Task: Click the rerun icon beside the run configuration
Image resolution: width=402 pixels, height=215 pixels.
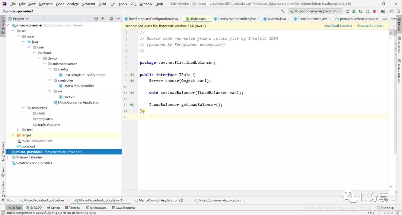Action: click(347, 11)
